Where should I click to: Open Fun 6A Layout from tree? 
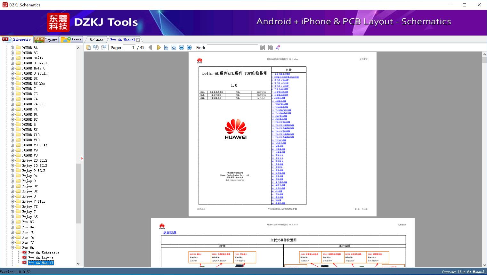click(41, 258)
